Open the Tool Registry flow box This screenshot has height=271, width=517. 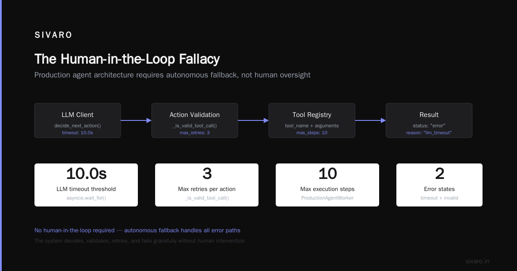312,120
